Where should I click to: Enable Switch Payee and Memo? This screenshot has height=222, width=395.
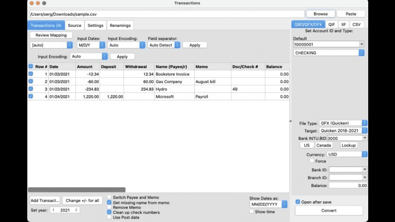[x=109, y=197]
